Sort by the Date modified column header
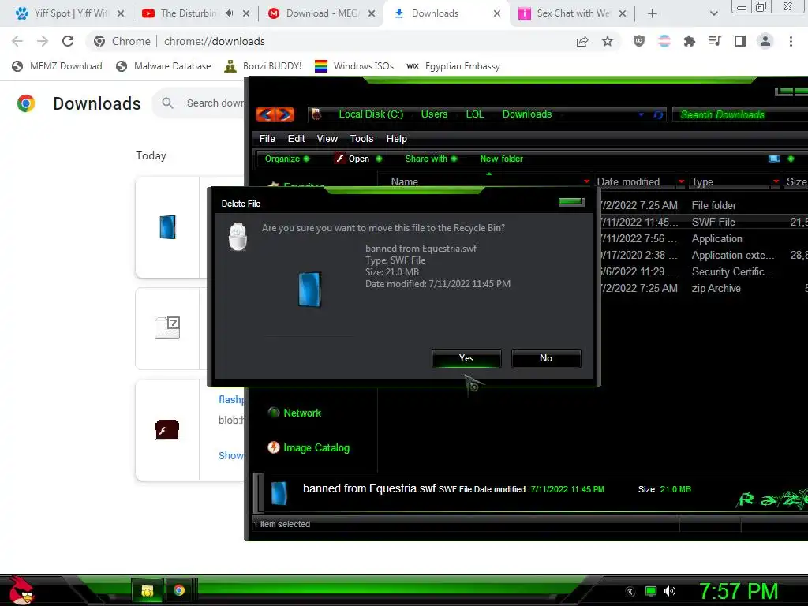 pos(628,182)
